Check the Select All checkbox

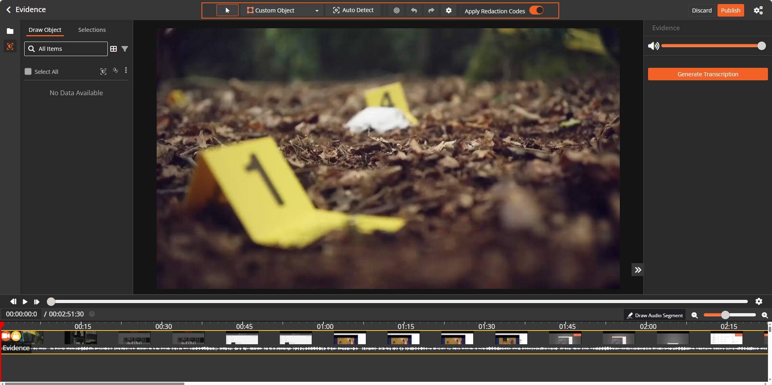point(28,71)
